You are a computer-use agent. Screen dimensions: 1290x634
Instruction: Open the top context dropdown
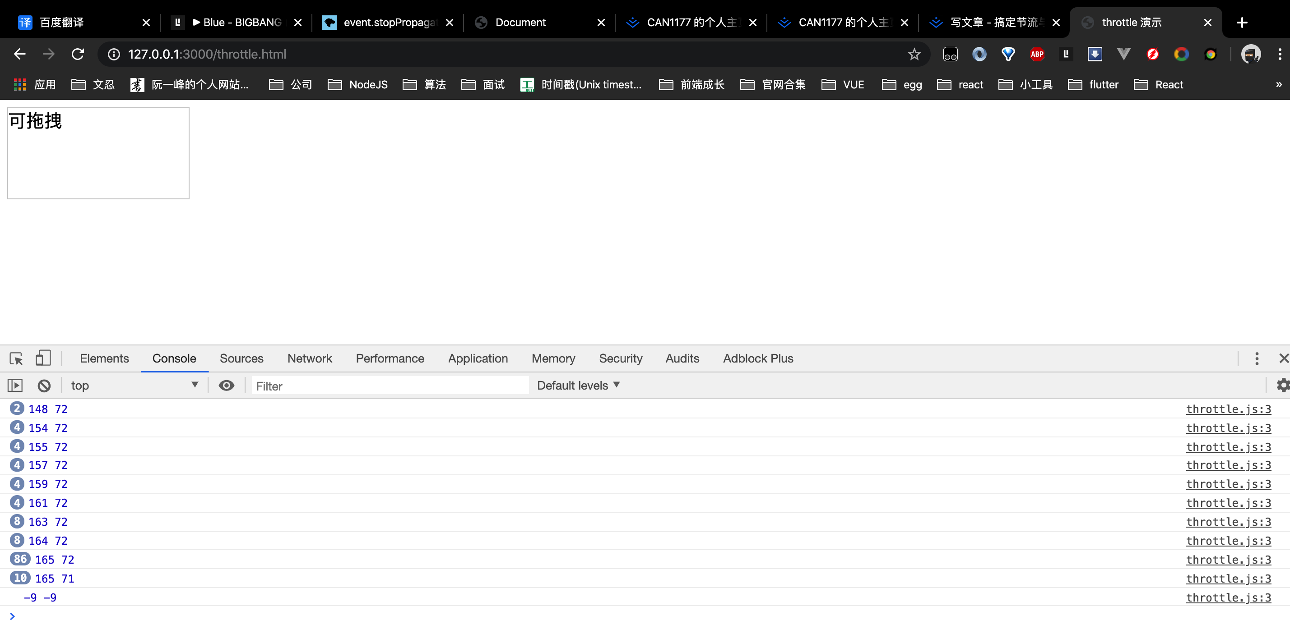(x=134, y=385)
